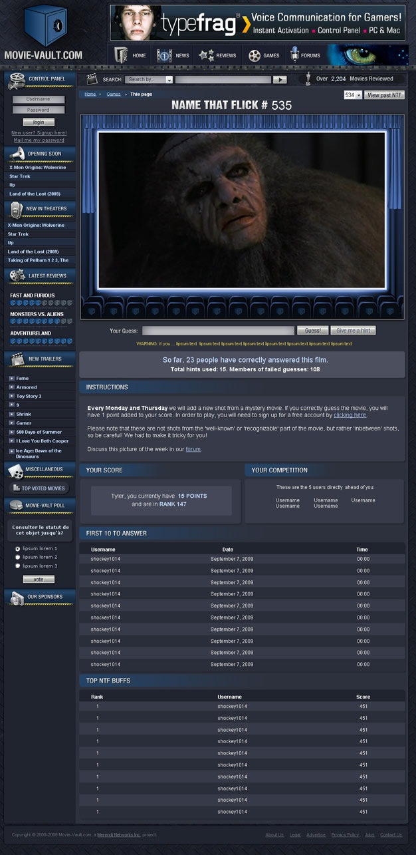
Task: Click the Guess! button
Action: coord(312,330)
